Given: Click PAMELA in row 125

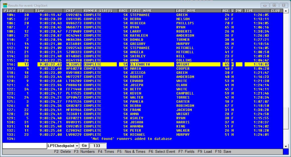Looking at the screenshot, I should [x=137, y=102].
